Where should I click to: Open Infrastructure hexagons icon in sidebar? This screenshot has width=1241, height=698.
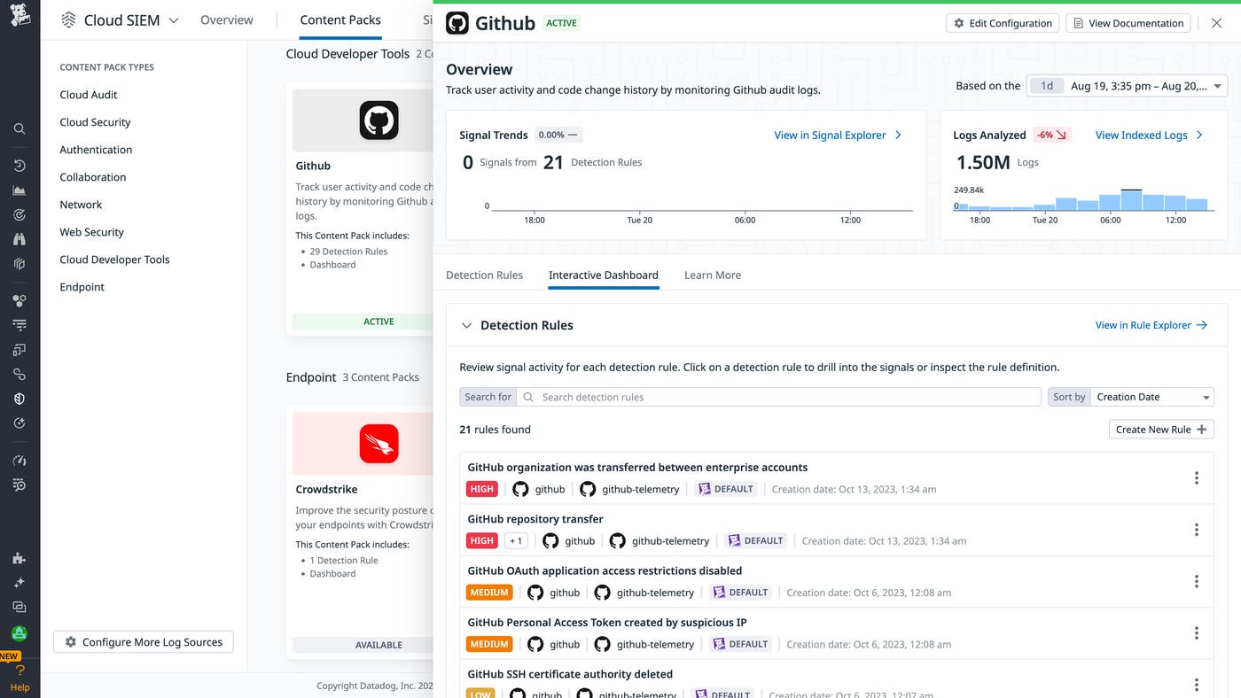pos(20,300)
